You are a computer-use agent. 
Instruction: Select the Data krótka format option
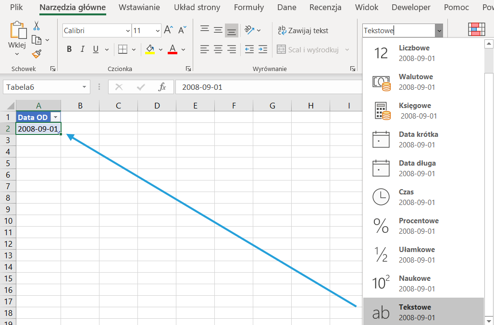click(x=418, y=139)
